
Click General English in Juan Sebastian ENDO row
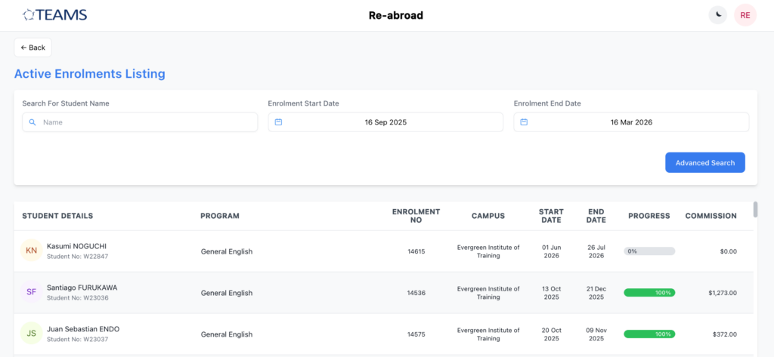pos(227,334)
